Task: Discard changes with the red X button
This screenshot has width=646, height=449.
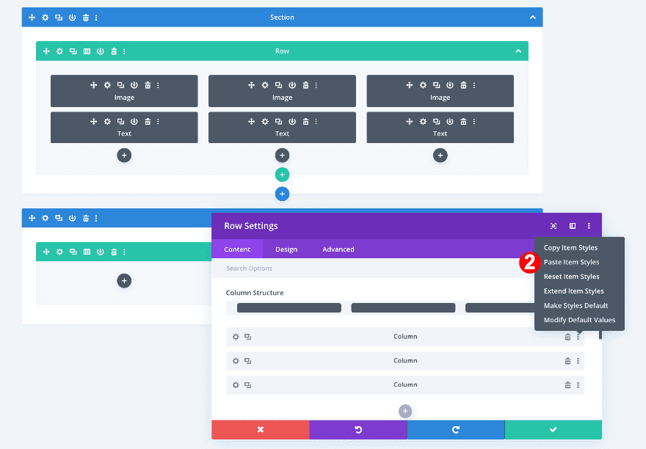Action: point(261,430)
